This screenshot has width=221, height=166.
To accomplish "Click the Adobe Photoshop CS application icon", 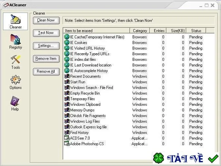I will [x=67, y=144].
